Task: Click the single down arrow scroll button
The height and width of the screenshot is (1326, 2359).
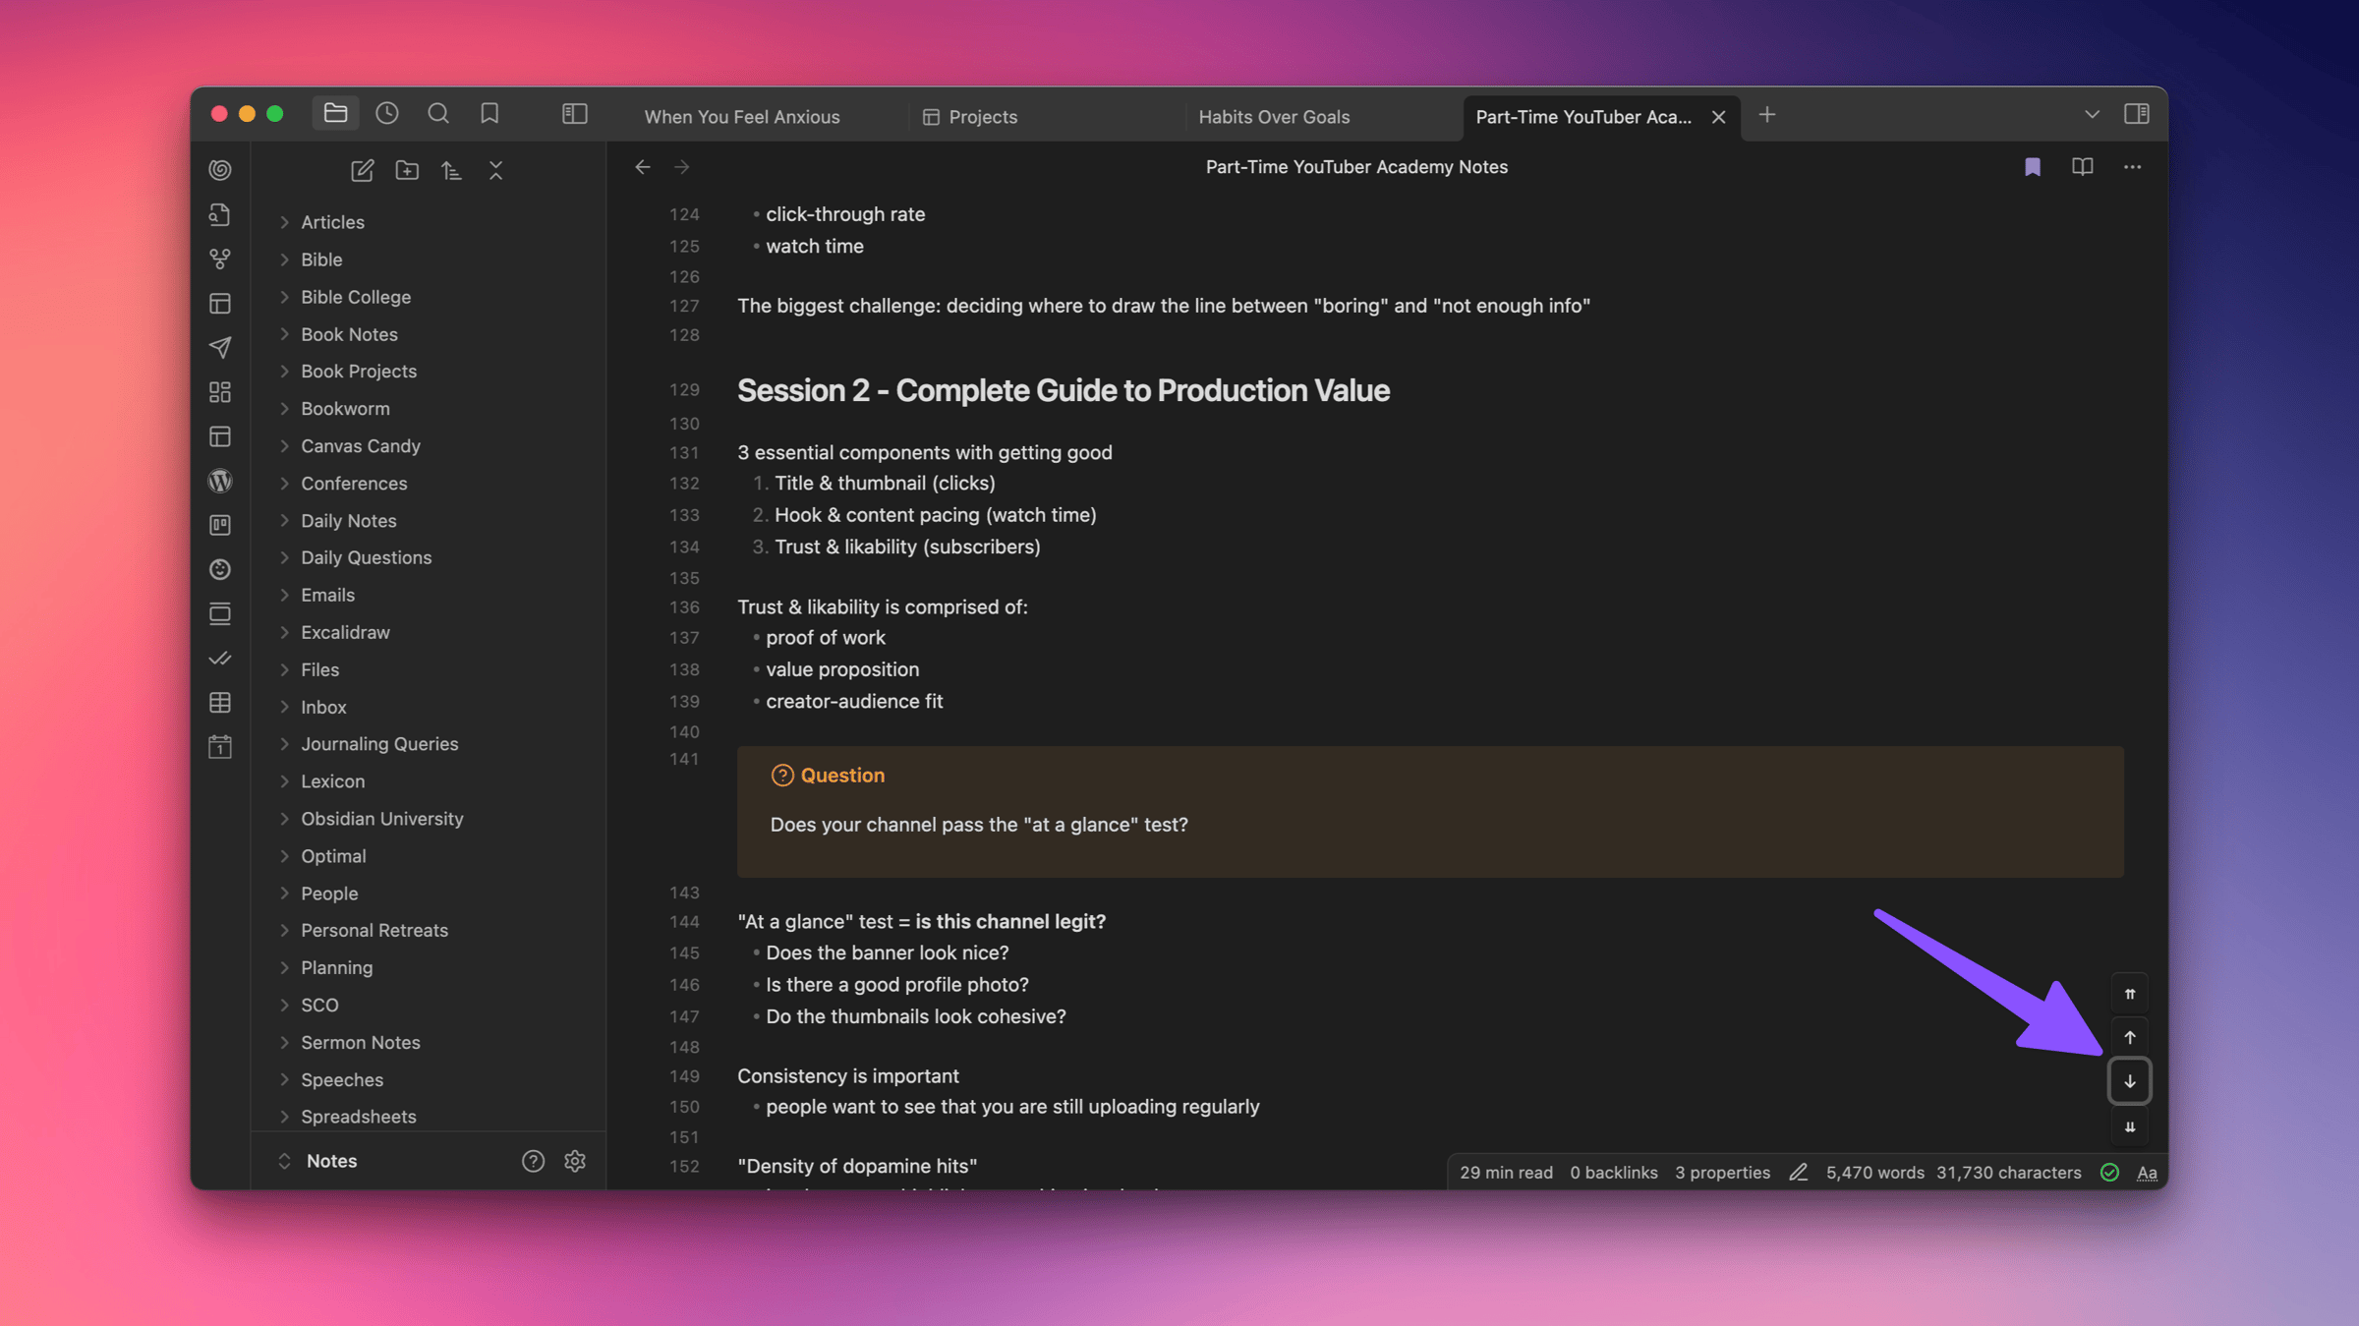Action: point(2130,1081)
